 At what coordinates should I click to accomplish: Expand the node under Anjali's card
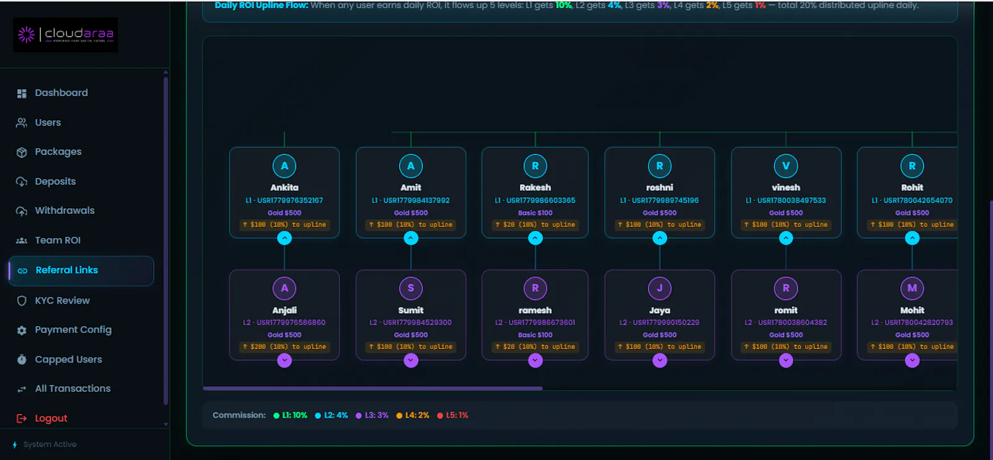point(284,360)
